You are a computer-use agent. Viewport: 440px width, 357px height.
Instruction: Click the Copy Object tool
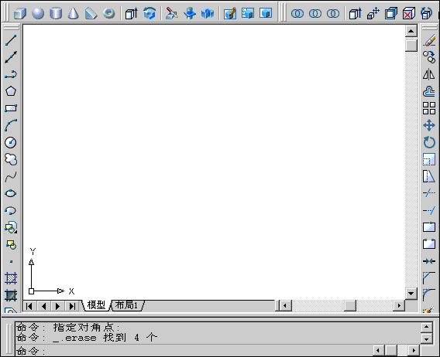click(429, 57)
